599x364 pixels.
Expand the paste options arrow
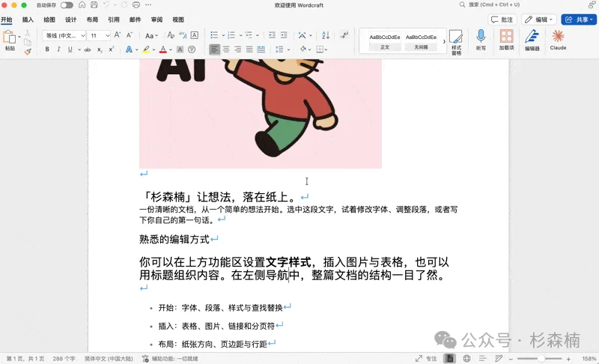coord(19,37)
